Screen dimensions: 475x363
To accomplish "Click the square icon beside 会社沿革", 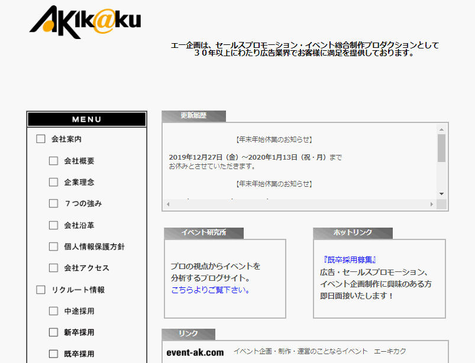I will point(54,225).
